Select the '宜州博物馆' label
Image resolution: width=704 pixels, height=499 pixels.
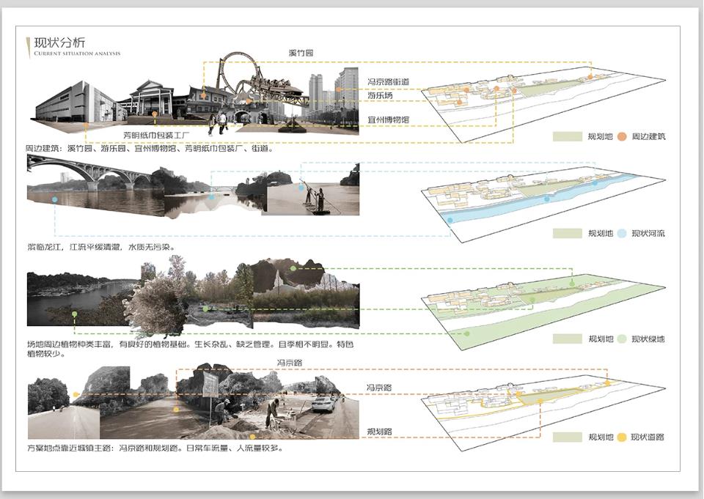pos(389,120)
